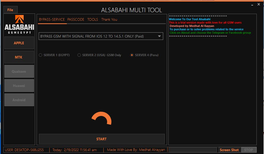Open the bypass method dropdown
This screenshot has height=154, width=264.
point(159,36)
